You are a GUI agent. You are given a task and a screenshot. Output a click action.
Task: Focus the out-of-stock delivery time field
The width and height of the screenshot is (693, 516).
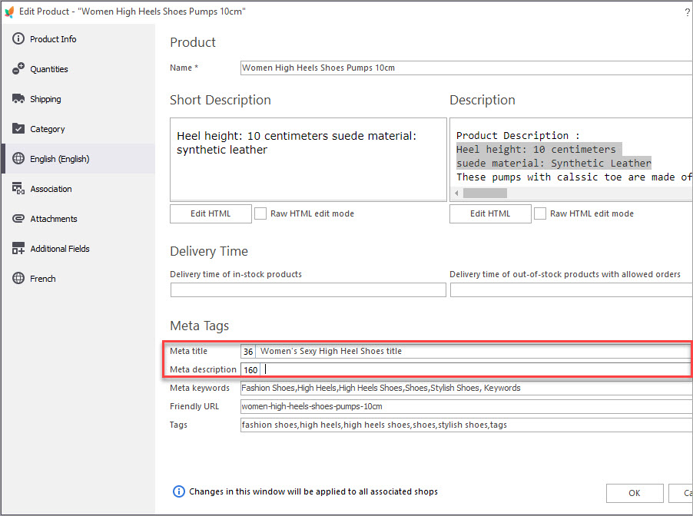point(572,289)
